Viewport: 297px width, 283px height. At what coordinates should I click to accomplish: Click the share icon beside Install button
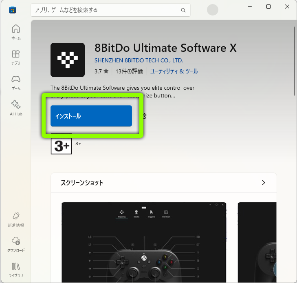[x=144, y=116]
